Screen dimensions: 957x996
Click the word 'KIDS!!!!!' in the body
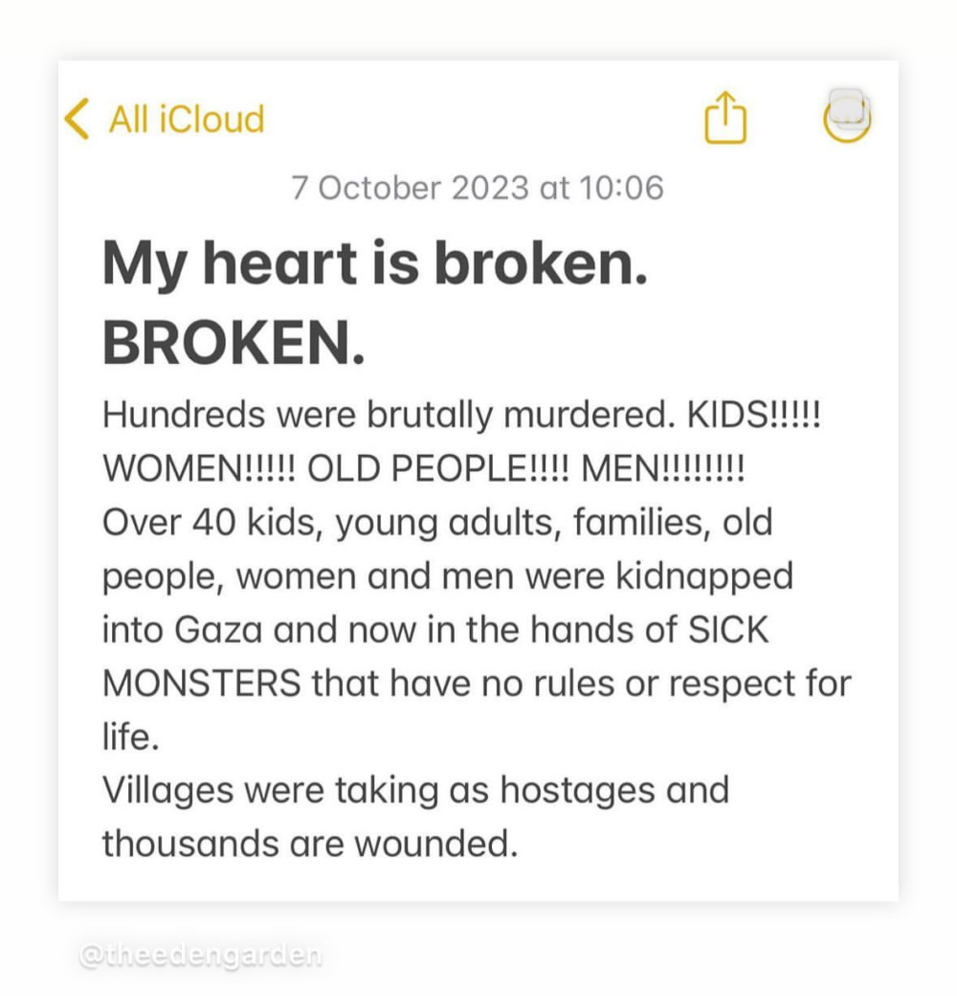click(754, 416)
